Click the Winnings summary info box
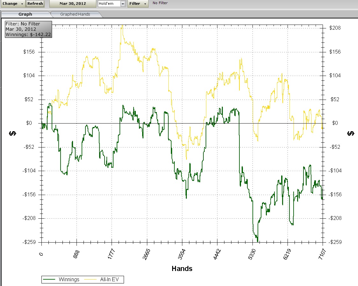The height and width of the screenshot is (286, 358). point(28,29)
